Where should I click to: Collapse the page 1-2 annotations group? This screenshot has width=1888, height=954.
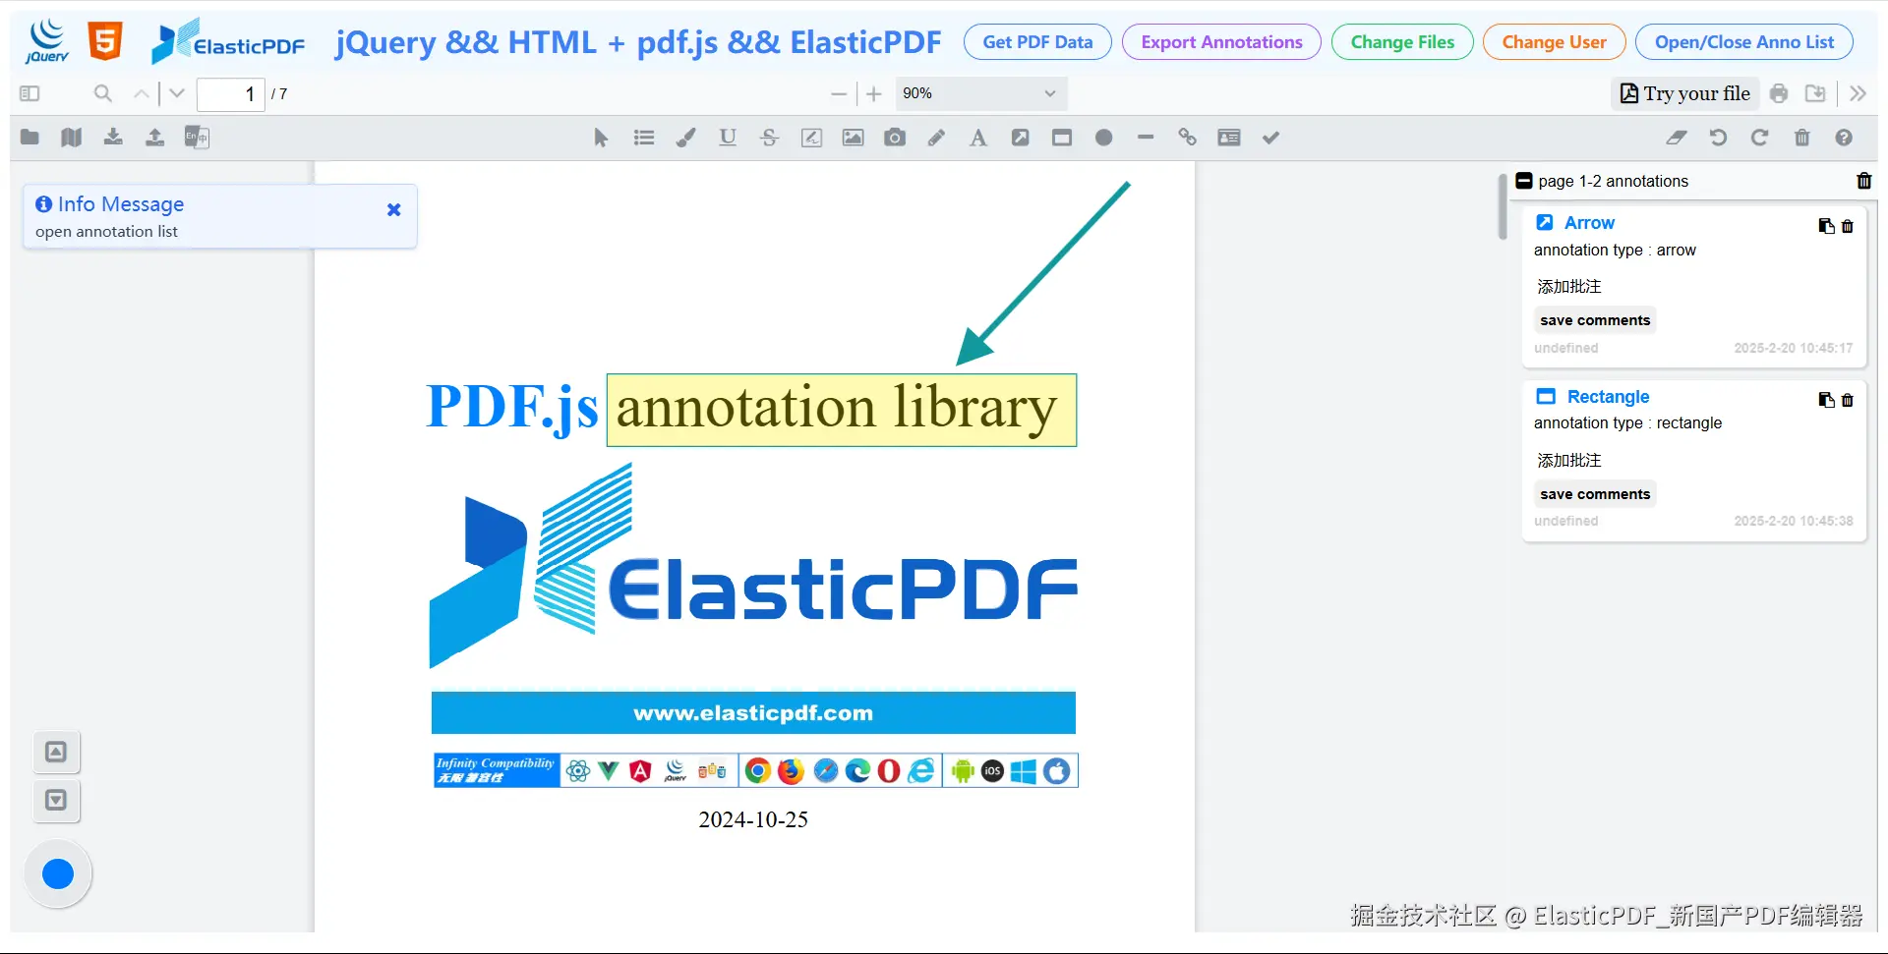click(1524, 181)
